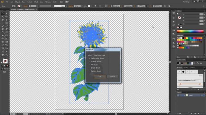
Task: Pick a color from the spectrum bar
Action: 190,31
